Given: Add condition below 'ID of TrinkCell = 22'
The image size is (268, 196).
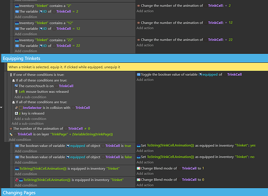Looking at the screenshot, I should tap(26, 51).
